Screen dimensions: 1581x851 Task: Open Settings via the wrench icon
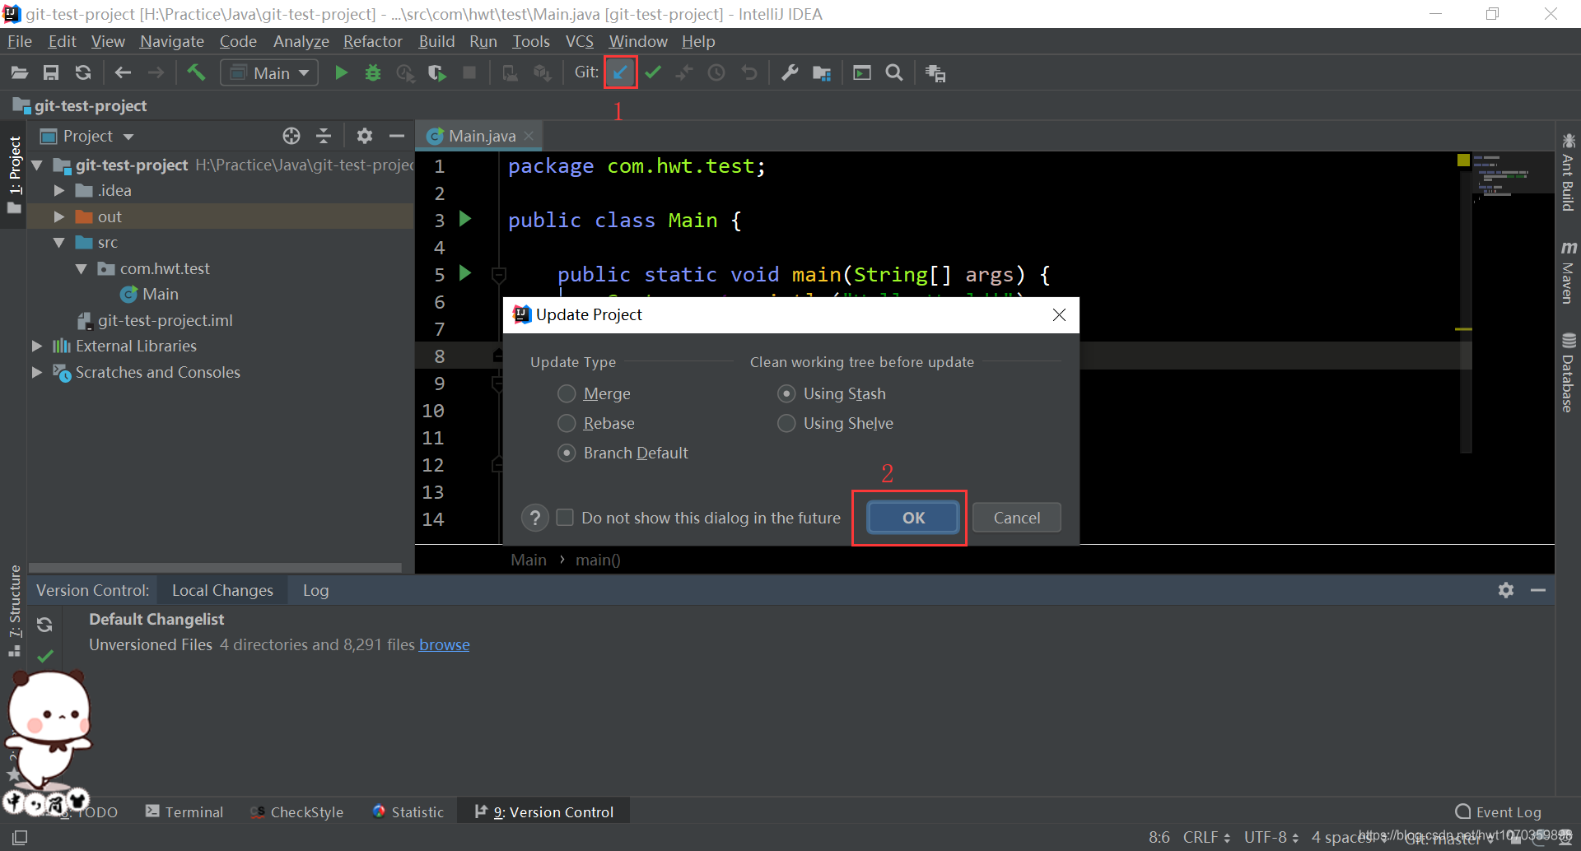[790, 73]
